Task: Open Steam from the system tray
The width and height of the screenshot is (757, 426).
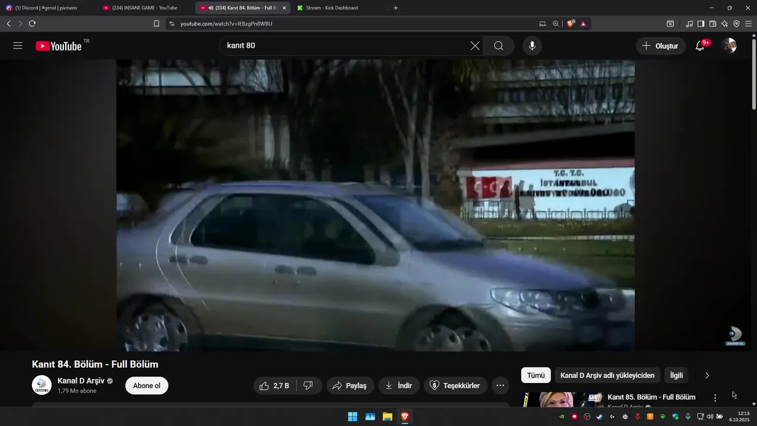Action: coord(600,417)
